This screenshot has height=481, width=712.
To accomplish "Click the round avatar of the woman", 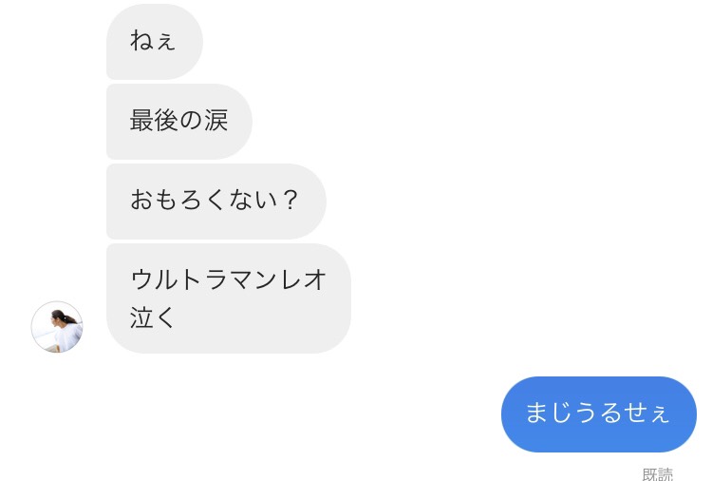I will 57,327.
